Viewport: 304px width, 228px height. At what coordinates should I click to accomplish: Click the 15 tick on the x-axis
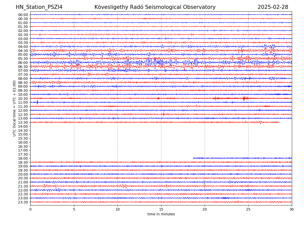point(161,210)
